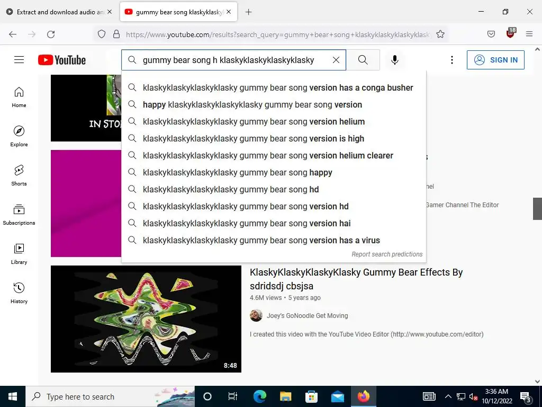Screen dimensions: 542x407
Task: Open File Explorer from taskbar
Action: click(x=285, y=396)
